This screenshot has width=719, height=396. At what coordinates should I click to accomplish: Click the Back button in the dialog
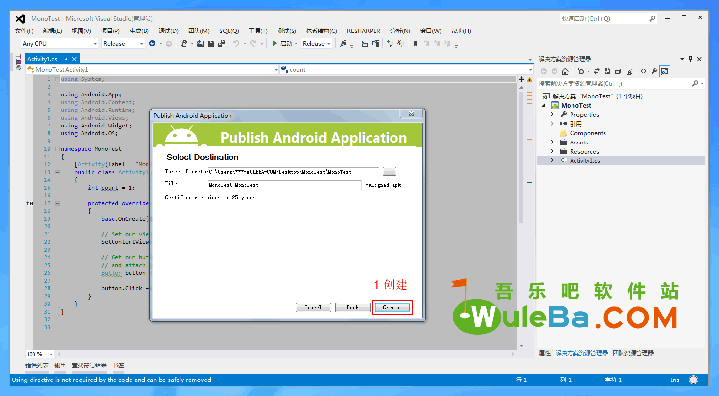click(x=353, y=307)
